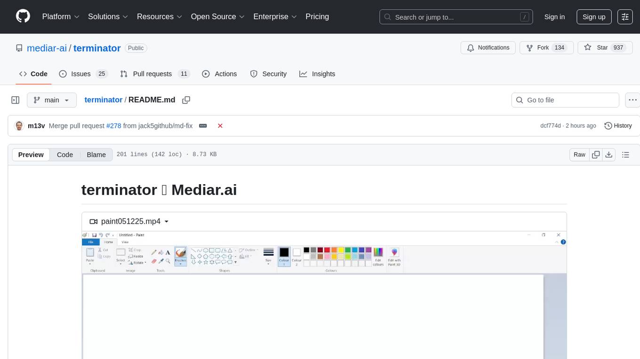Download the raw file icon
Image resolution: width=640 pixels, height=359 pixels.
(x=608, y=155)
